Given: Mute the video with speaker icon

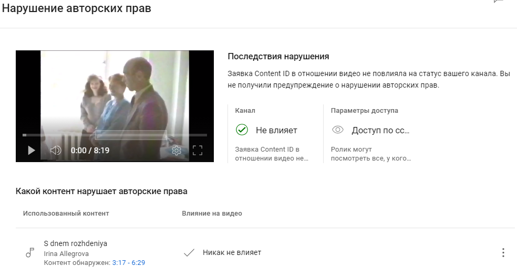Looking at the screenshot, I should pos(56,151).
